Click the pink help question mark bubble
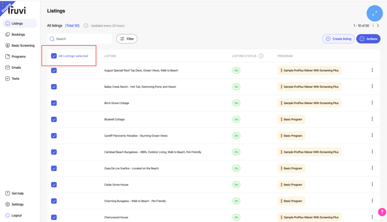Viewport: 387px width, 222px height. pos(382,212)
